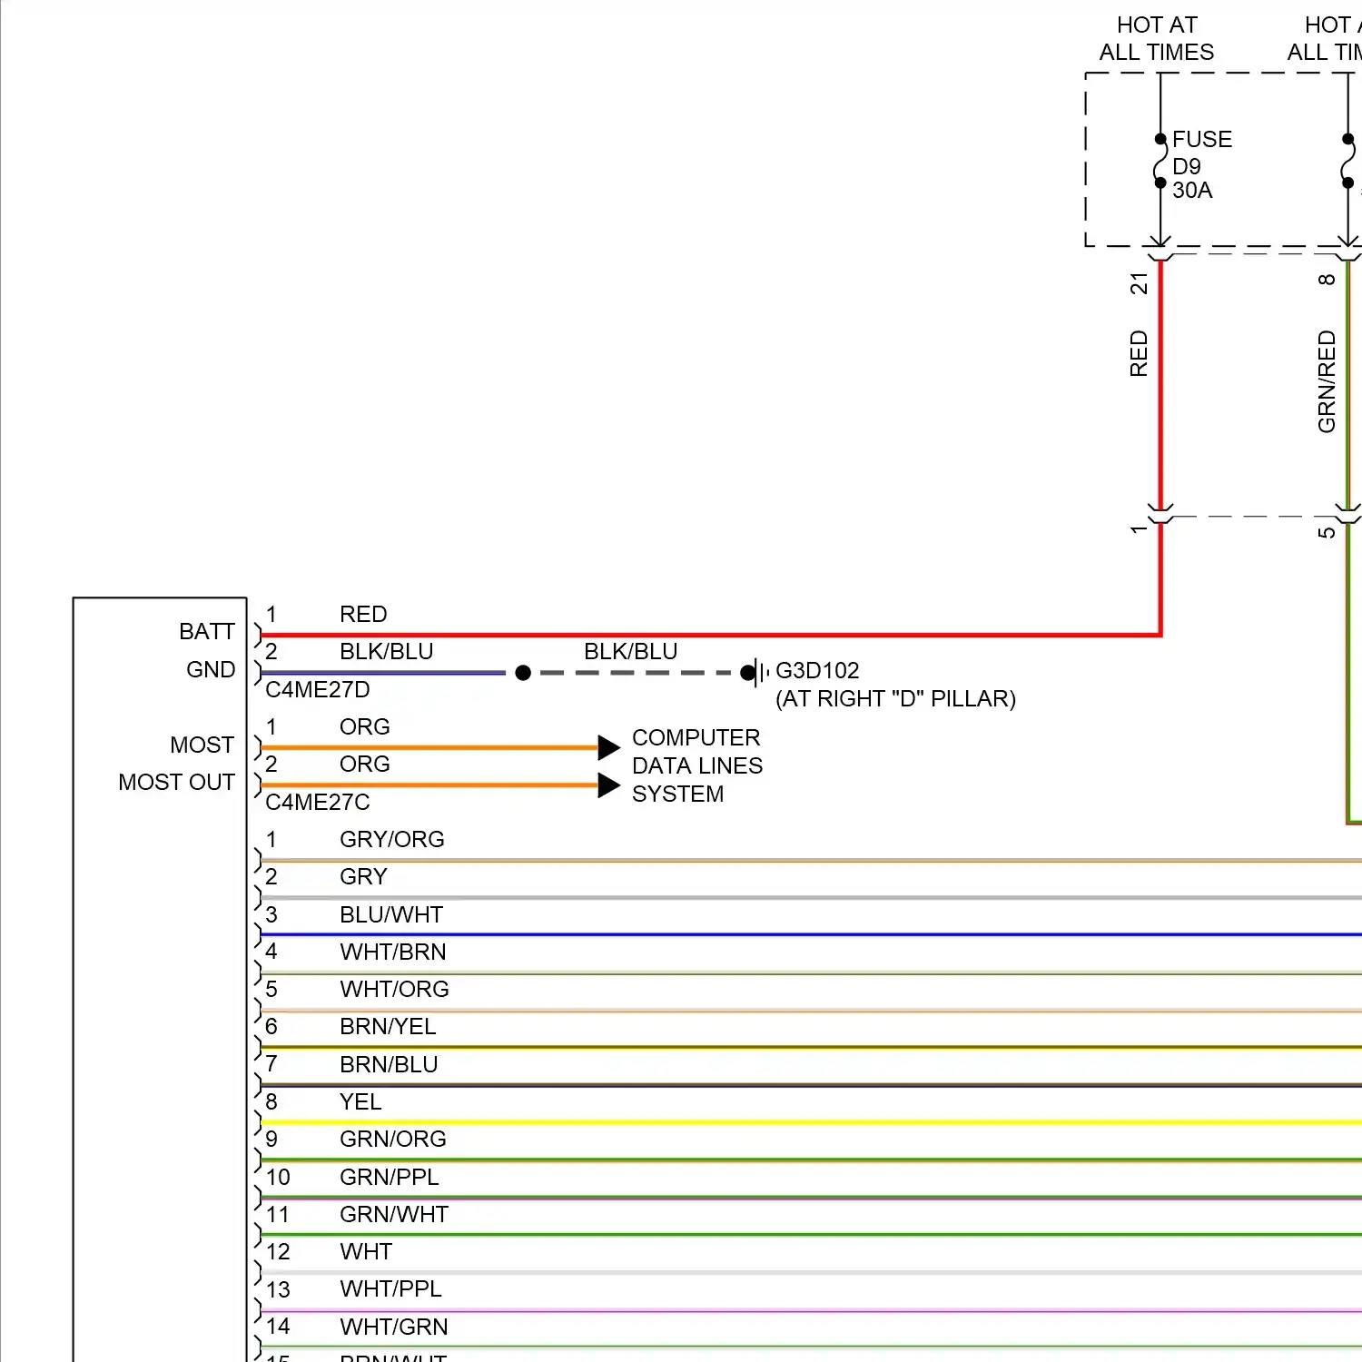Screen dimensions: 1362x1362
Task: Select the WHT/PPL wire label
Action: [390, 1289]
